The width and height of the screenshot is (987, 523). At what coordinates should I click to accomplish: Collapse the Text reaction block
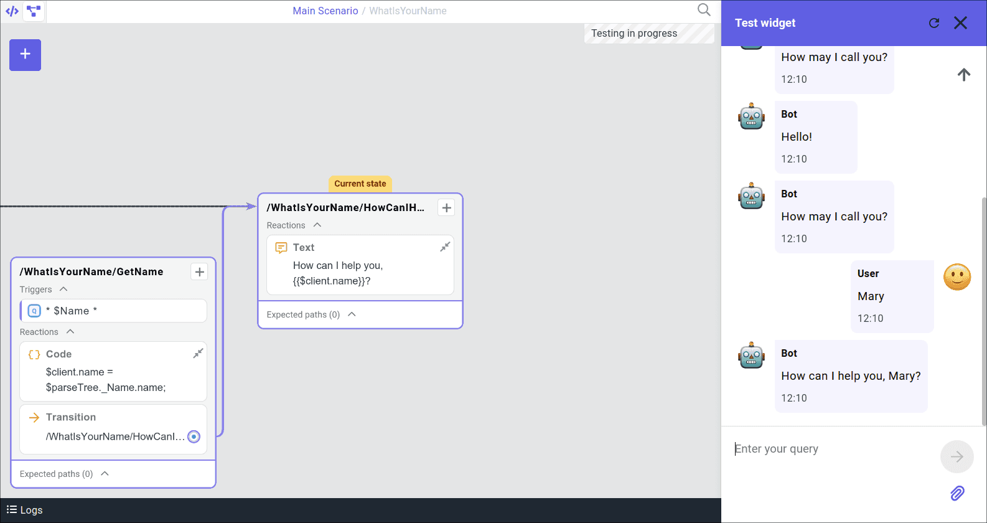(445, 247)
